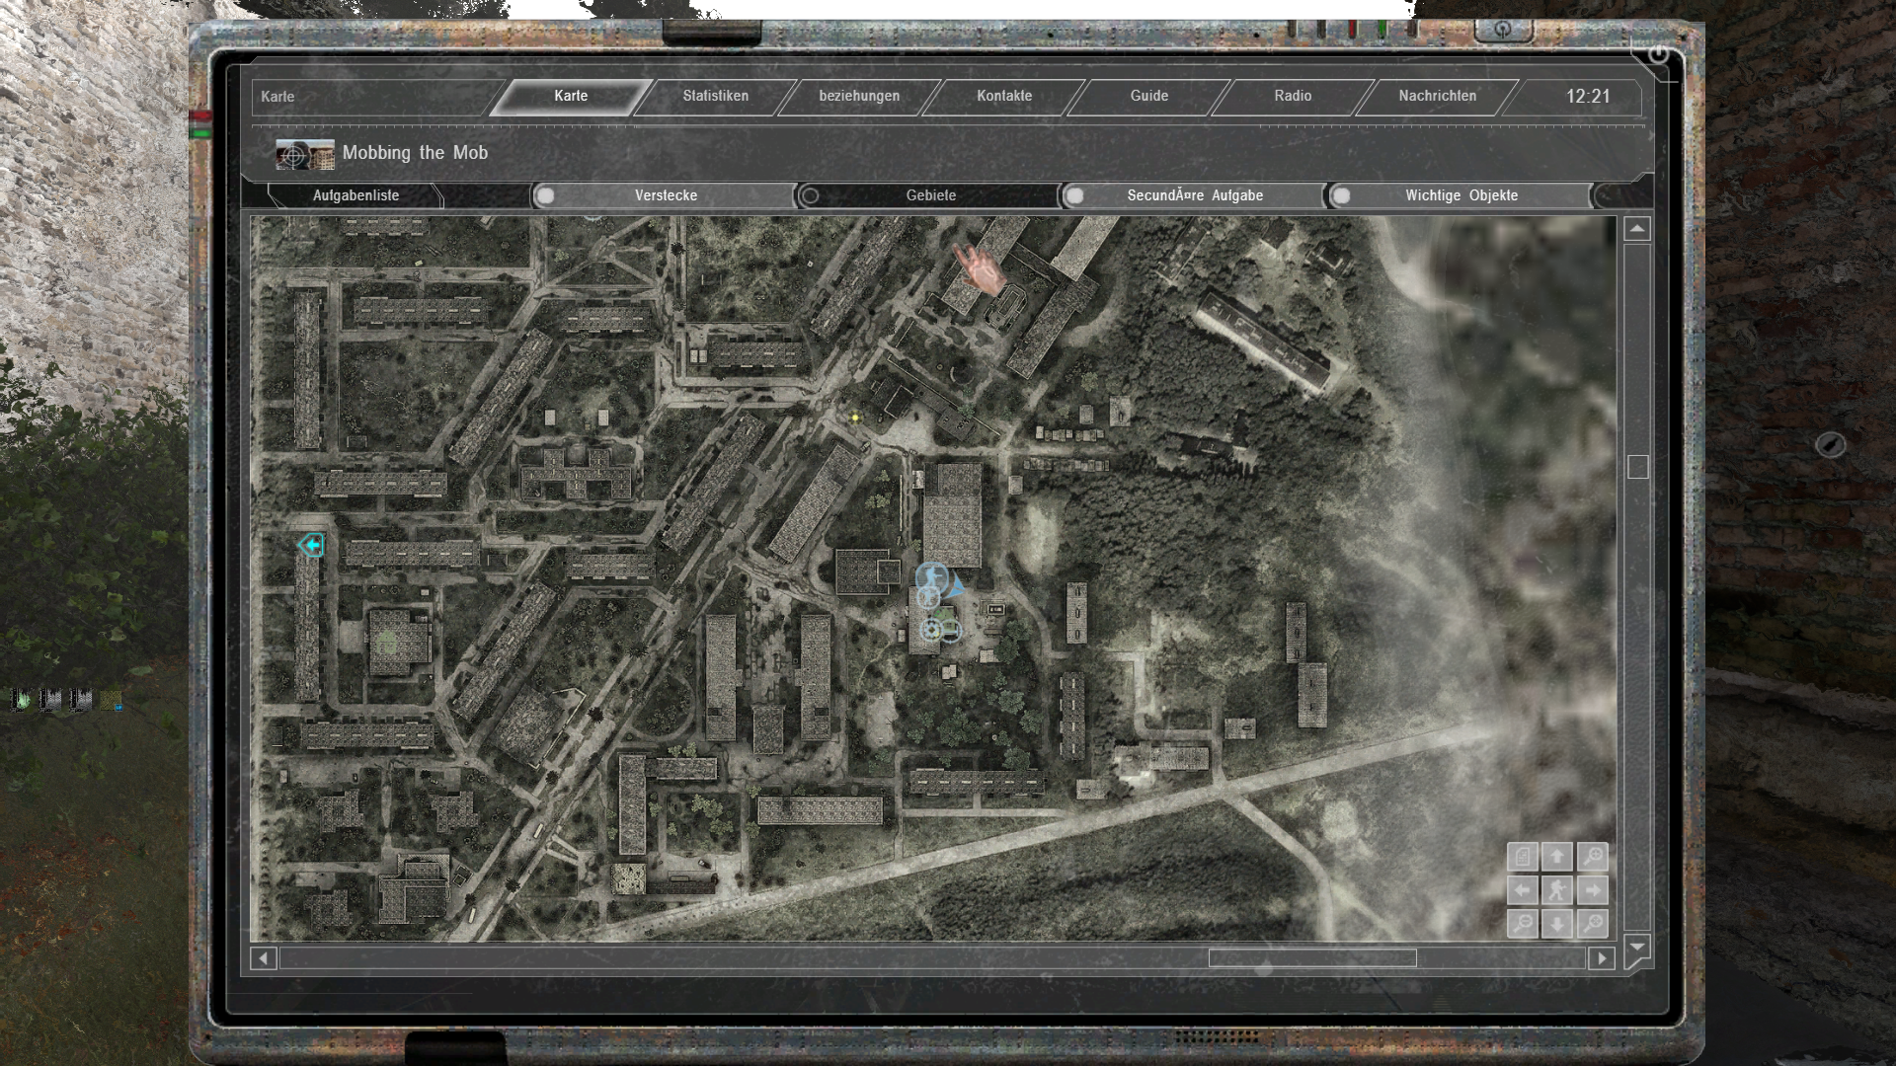Switch to the Statistiken tab
1896x1066 pixels.
click(x=715, y=97)
